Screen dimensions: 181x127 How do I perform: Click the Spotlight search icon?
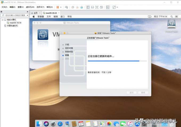pyautogui.click(x=172, y=16)
